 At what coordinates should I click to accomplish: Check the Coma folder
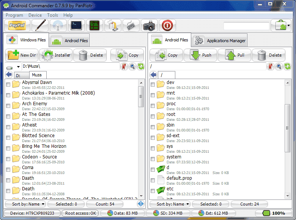click(x=8, y=170)
